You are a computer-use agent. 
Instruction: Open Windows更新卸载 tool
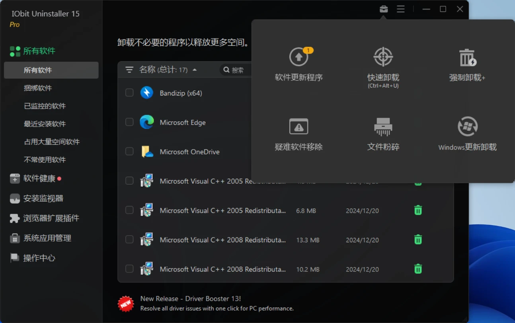point(467,134)
